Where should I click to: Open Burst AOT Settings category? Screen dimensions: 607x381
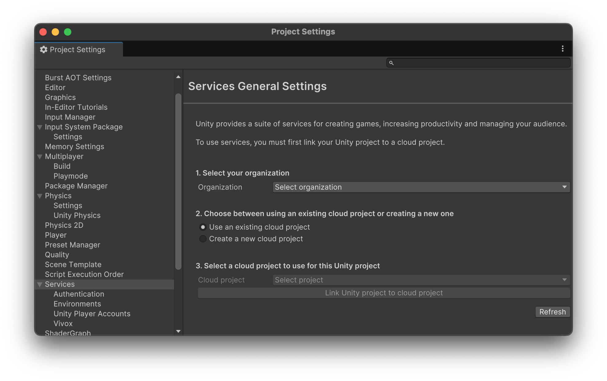point(78,78)
